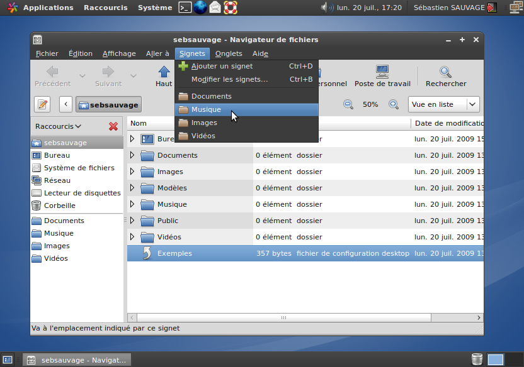Open the Édition menu

81,53
